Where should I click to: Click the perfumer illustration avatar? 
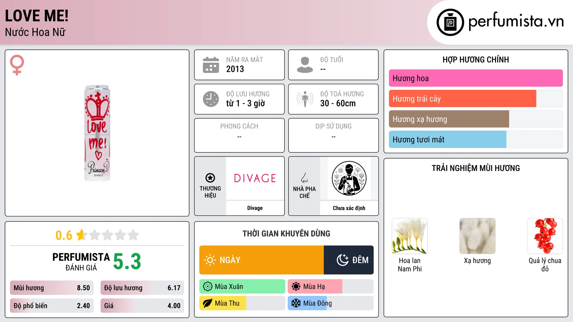click(349, 178)
